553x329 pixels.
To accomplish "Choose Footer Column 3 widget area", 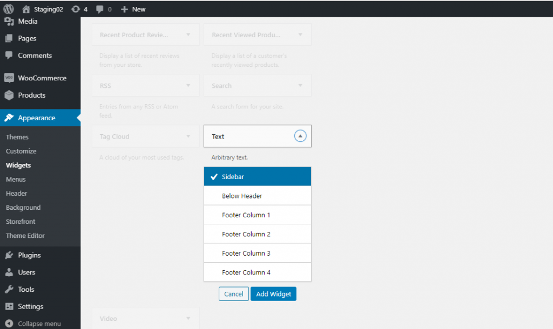I will (x=258, y=253).
